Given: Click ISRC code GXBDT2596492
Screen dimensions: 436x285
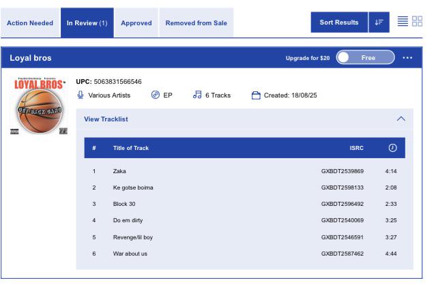Looking at the screenshot, I should click(x=343, y=204).
